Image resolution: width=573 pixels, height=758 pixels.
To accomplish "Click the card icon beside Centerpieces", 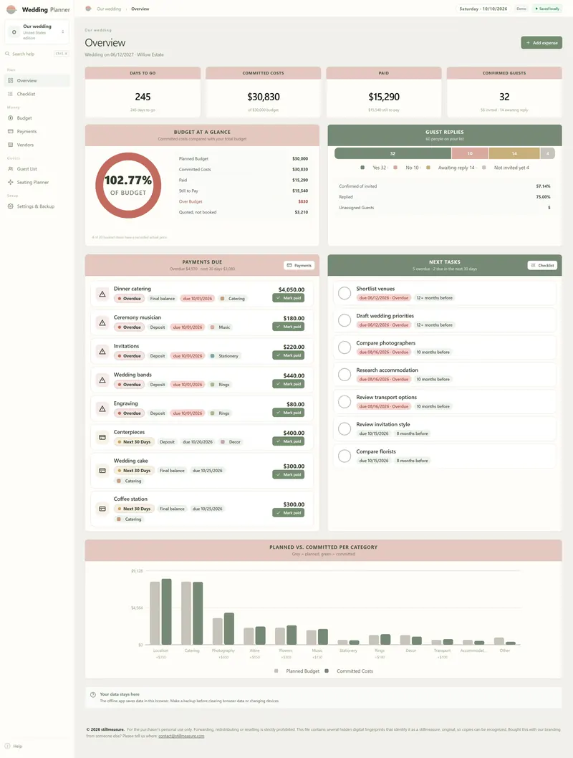I will (x=102, y=437).
